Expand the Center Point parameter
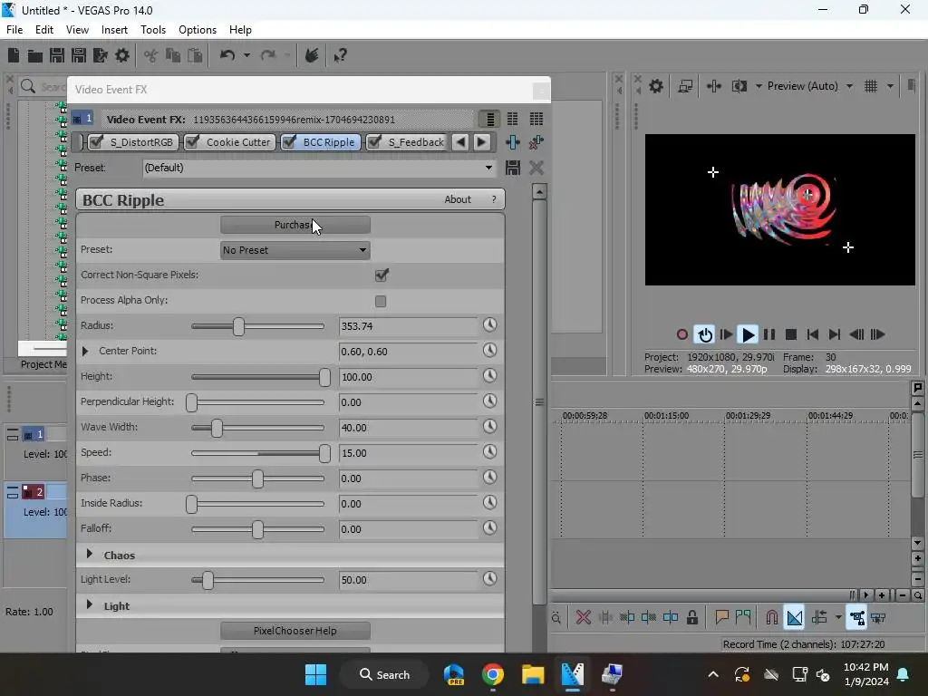The image size is (928, 696). (85, 352)
